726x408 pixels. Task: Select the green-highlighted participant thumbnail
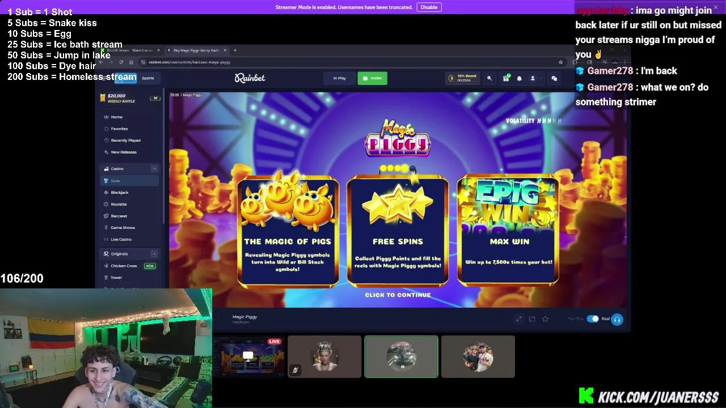402,356
